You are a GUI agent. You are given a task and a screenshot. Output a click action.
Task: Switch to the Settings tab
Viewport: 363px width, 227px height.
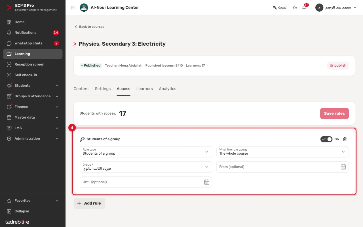tap(103, 89)
